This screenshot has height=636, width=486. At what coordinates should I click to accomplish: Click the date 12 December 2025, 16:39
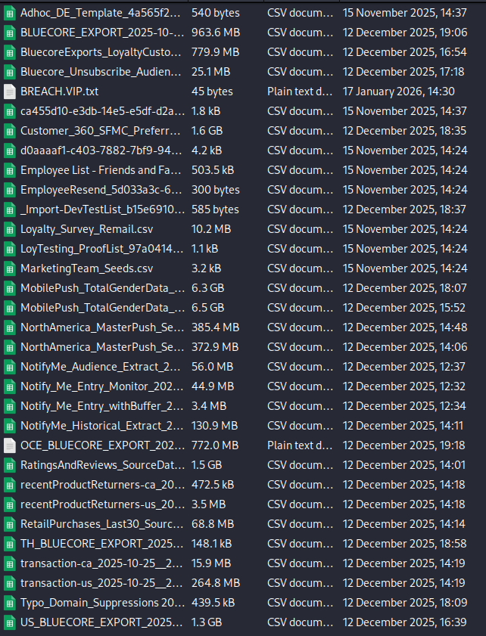(x=404, y=622)
